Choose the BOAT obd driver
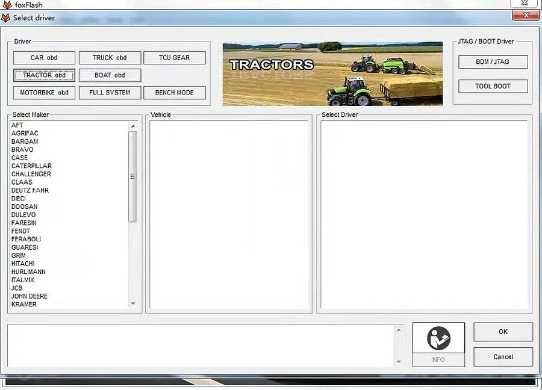Screen dimensions: 542x390 [110, 75]
